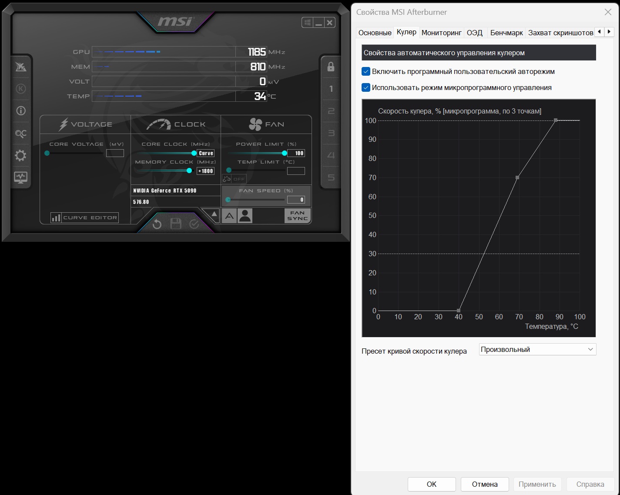Select profile slot 4 in Afterburner
The height and width of the screenshot is (495, 620).
(331, 155)
